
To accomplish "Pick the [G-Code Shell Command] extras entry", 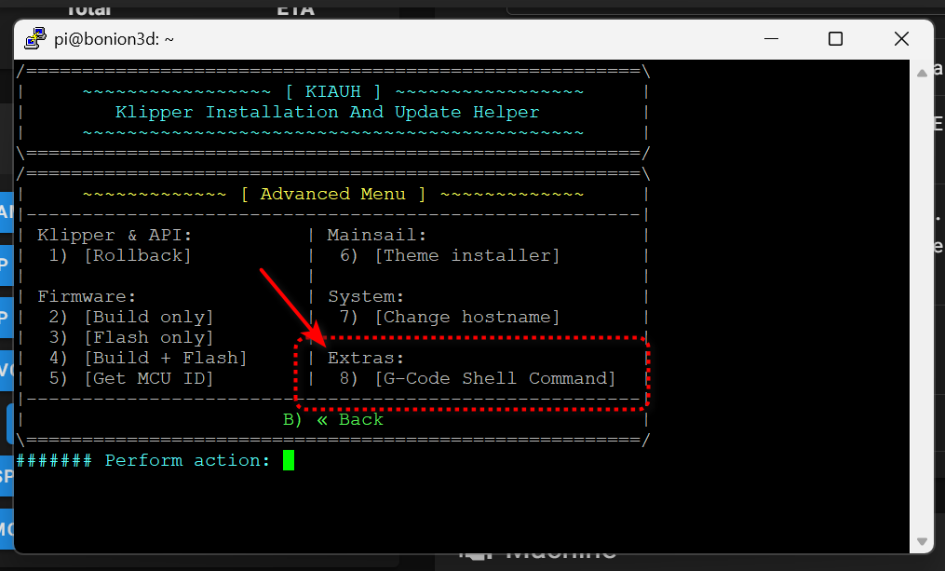I will [494, 378].
